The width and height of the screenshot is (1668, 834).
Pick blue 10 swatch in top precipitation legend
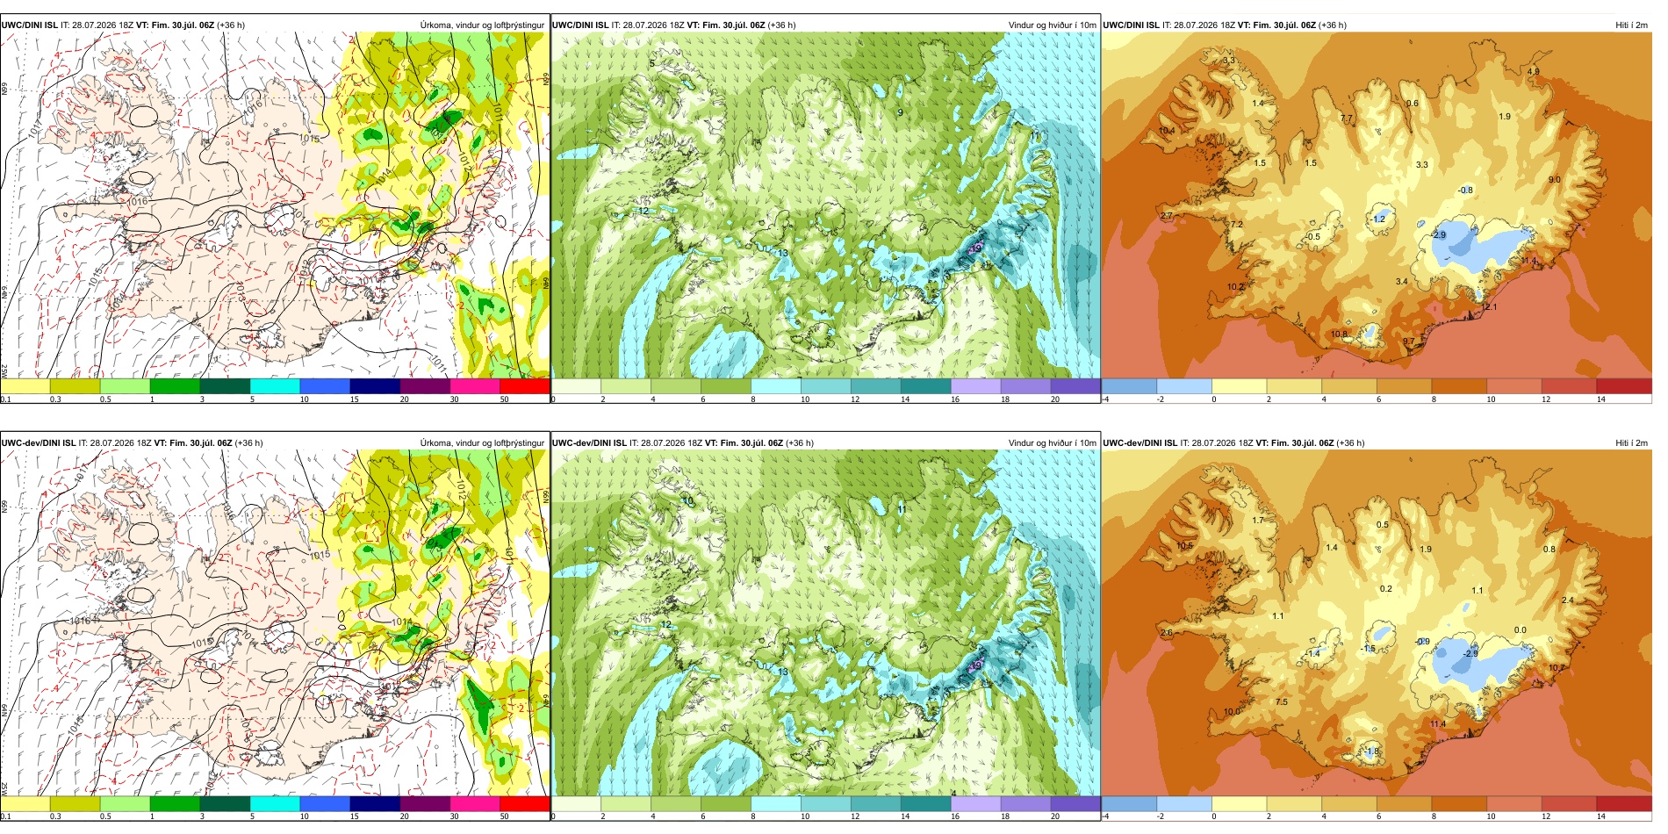[325, 386]
